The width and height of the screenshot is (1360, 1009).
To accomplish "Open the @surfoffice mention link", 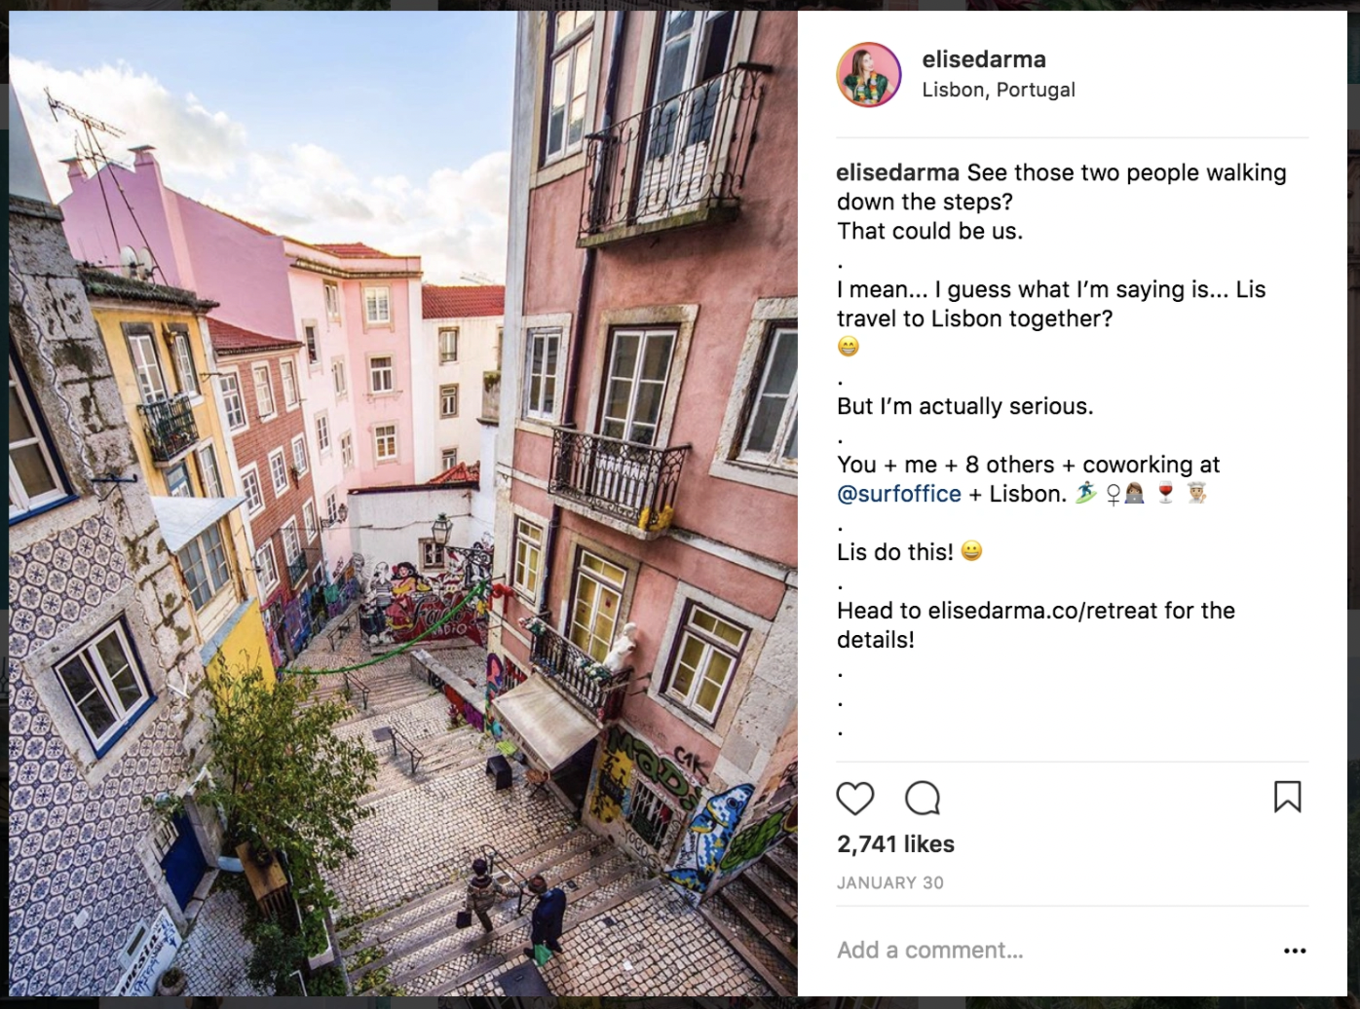I will point(899,494).
